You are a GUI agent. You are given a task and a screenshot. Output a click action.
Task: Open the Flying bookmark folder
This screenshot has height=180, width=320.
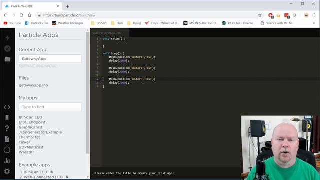(134, 23)
